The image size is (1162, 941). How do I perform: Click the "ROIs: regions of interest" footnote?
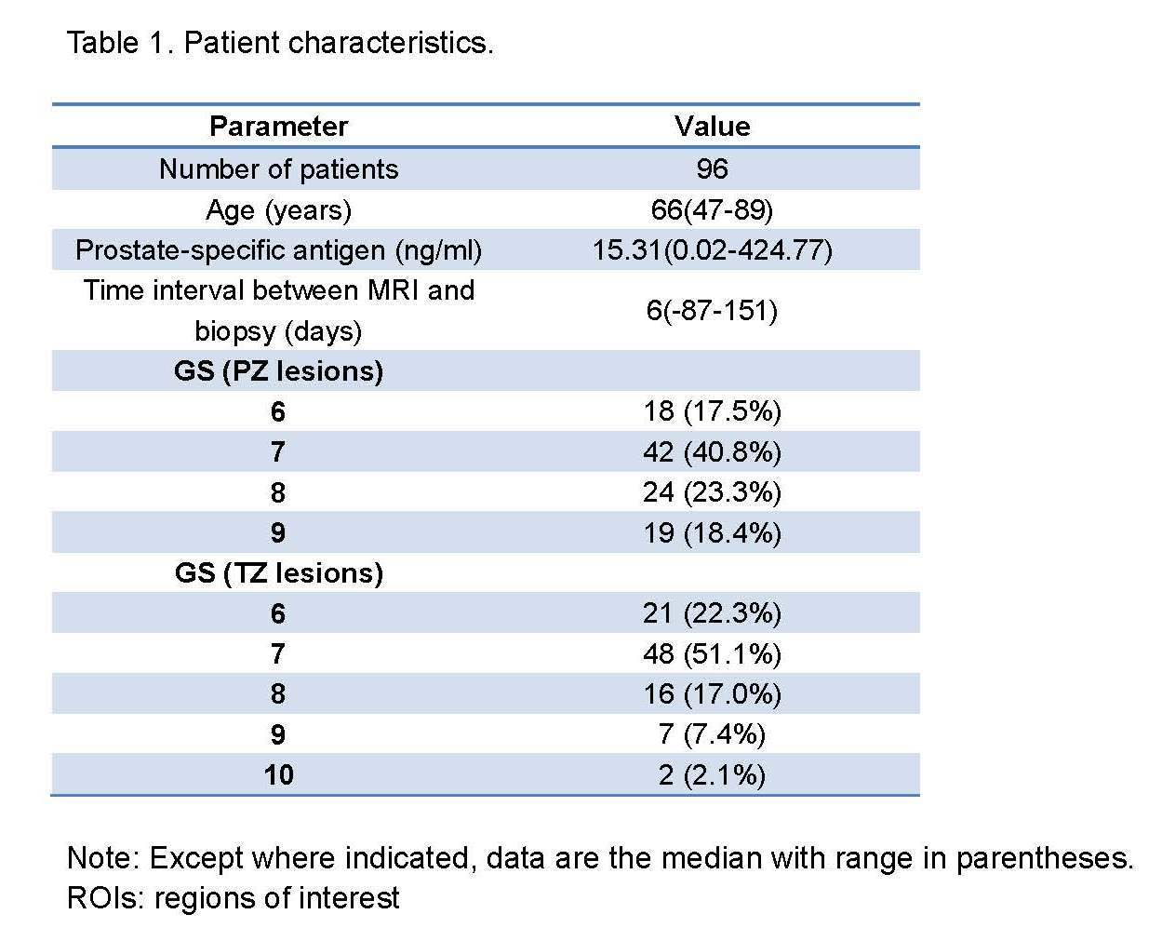(x=234, y=897)
